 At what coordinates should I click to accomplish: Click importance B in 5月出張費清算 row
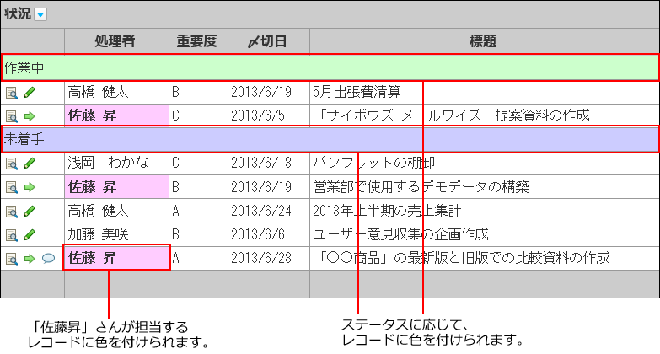click(x=175, y=92)
